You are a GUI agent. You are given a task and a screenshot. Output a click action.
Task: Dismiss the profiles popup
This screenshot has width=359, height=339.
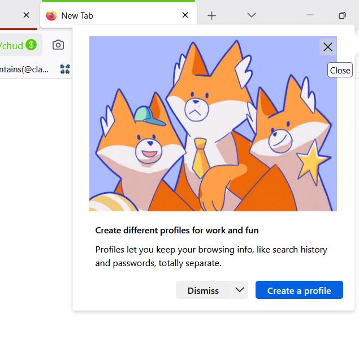(203, 290)
